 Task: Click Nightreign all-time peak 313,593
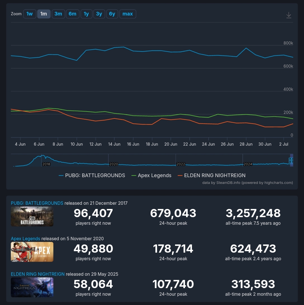pyautogui.click(x=253, y=284)
